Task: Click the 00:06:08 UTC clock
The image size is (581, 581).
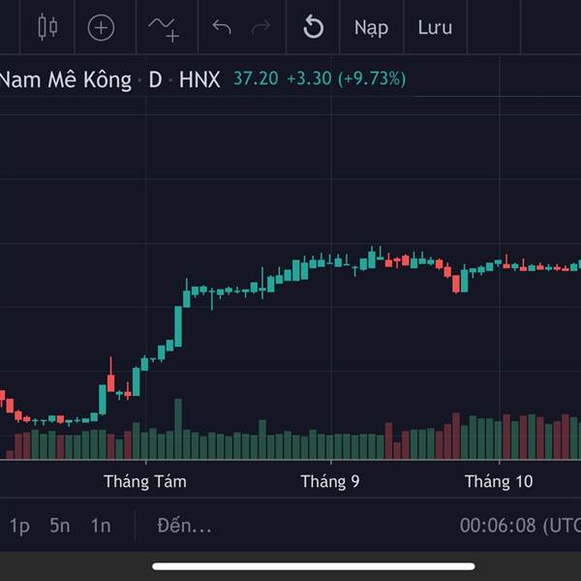Action: (x=520, y=526)
